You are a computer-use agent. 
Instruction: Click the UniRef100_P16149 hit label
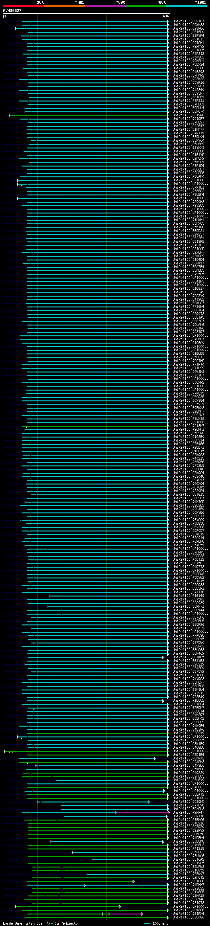pyautogui.click(x=188, y=596)
